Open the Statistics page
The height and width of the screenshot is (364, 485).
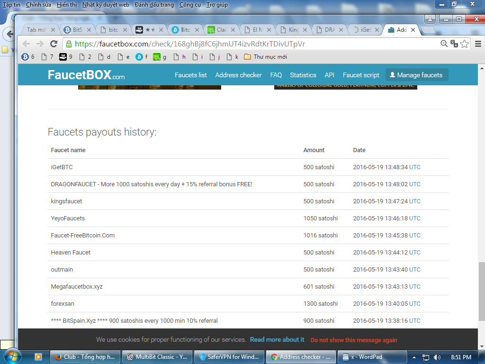click(303, 75)
